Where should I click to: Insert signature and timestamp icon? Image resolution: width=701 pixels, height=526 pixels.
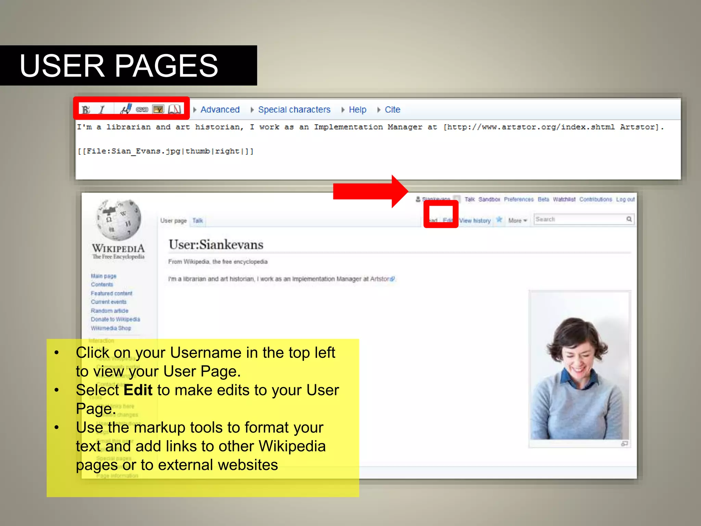(x=126, y=109)
